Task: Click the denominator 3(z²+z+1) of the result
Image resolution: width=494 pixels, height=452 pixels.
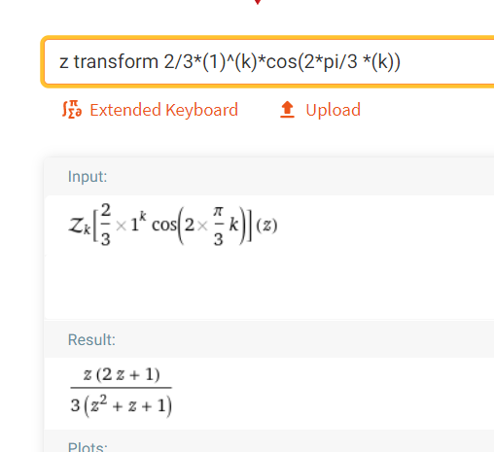Action: coord(121,405)
